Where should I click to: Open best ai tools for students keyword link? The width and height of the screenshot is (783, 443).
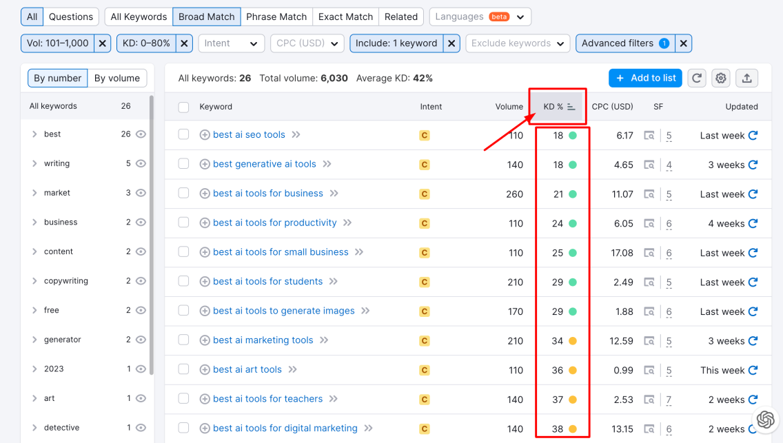click(x=267, y=282)
